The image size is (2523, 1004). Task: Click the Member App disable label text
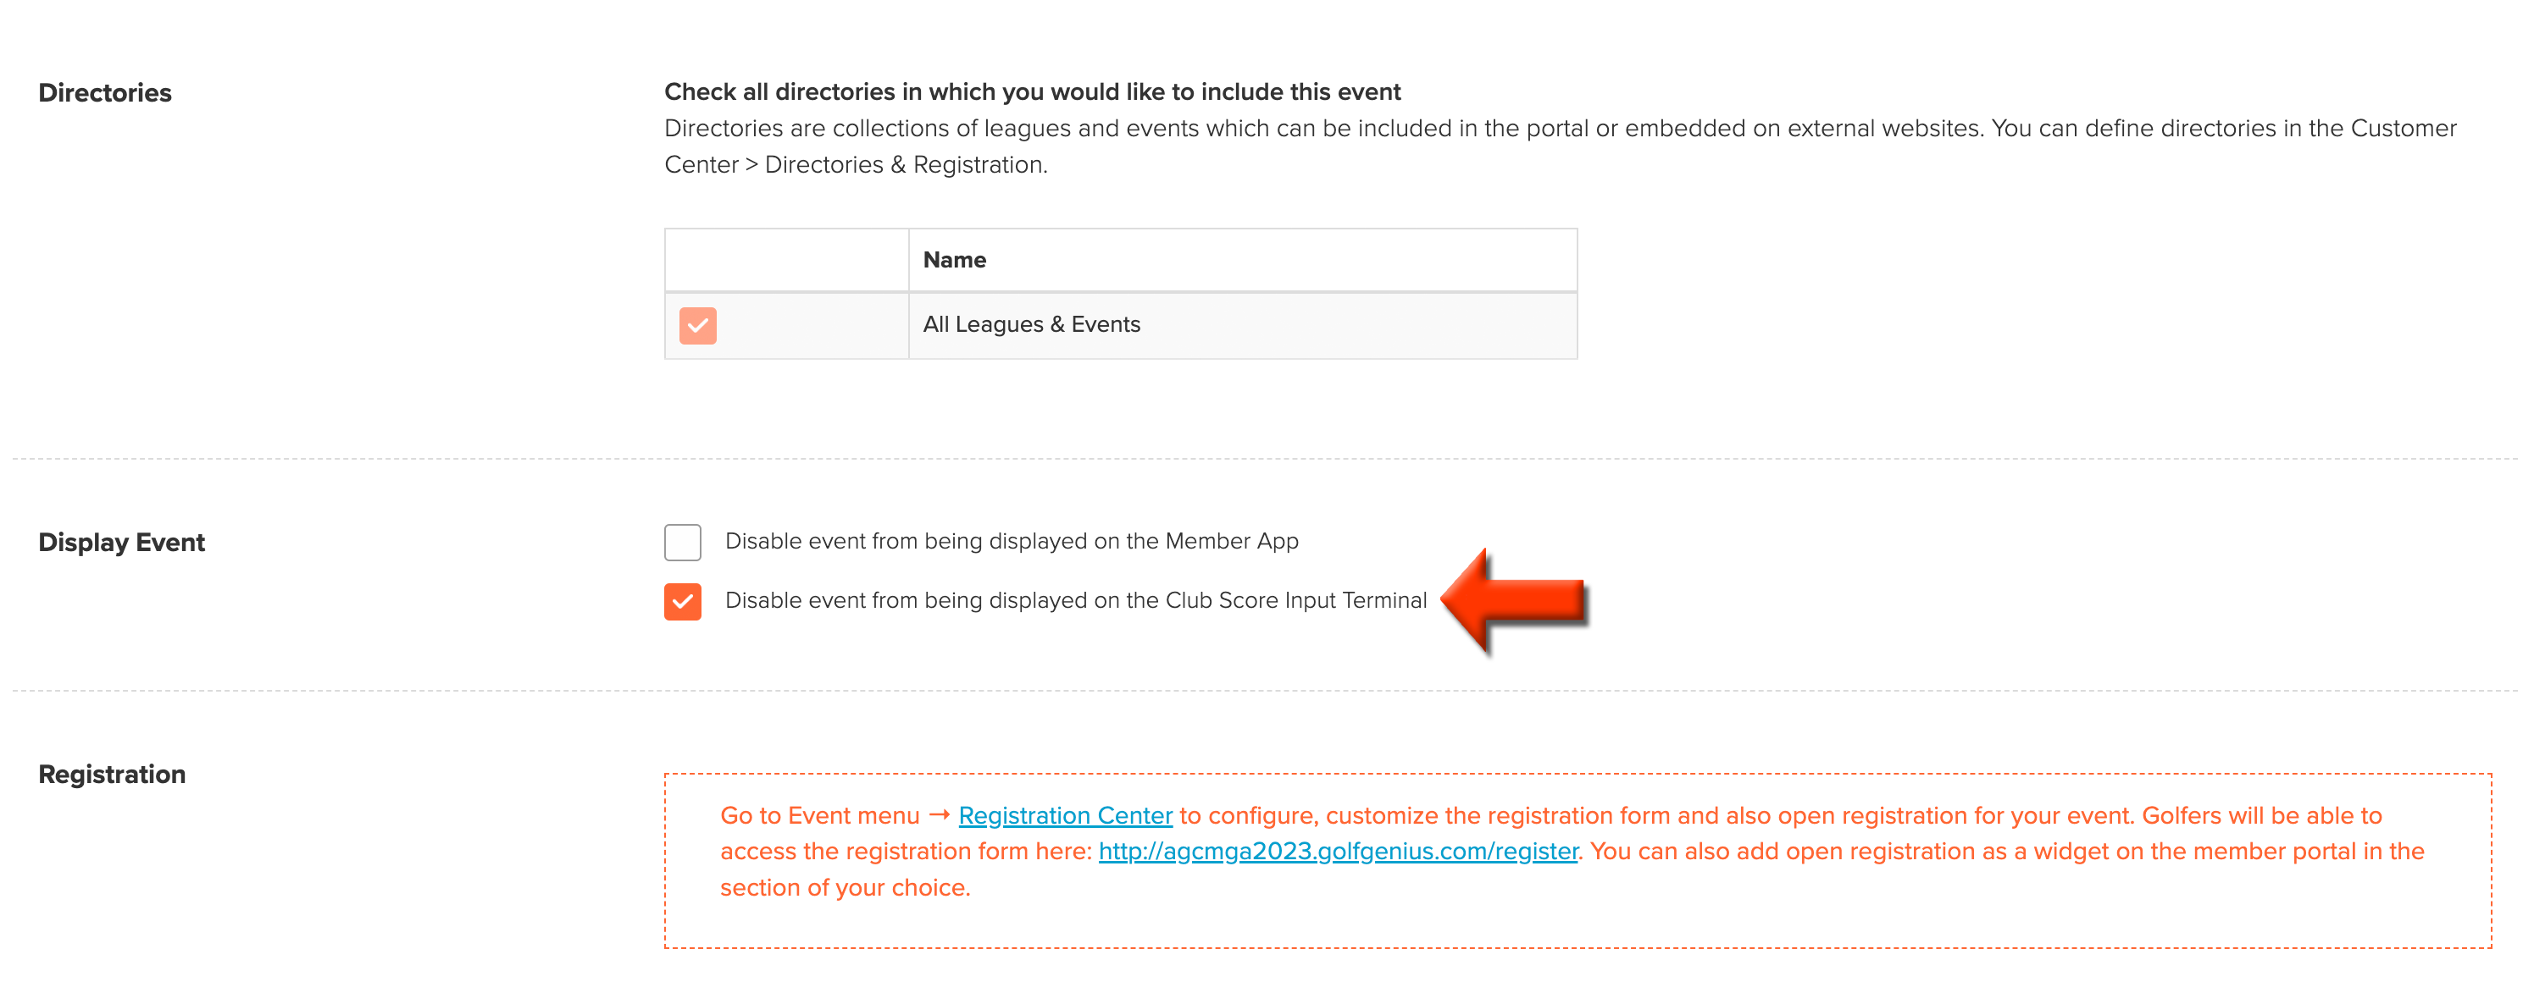point(1012,542)
